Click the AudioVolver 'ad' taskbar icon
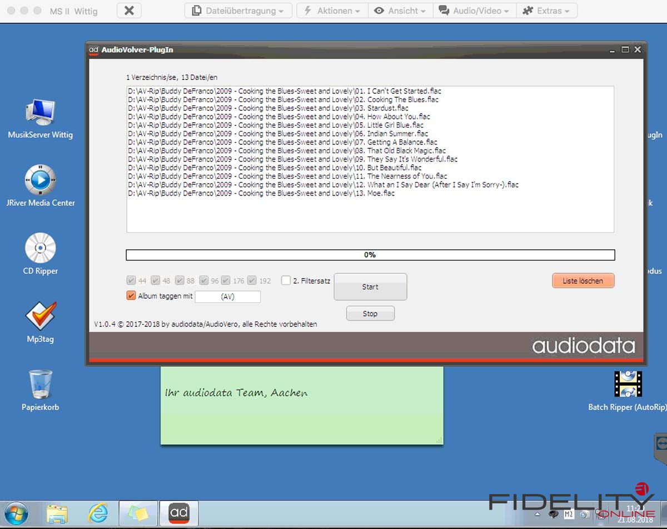Image resolution: width=667 pixels, height=529 pixels. (x=178, y=513)
